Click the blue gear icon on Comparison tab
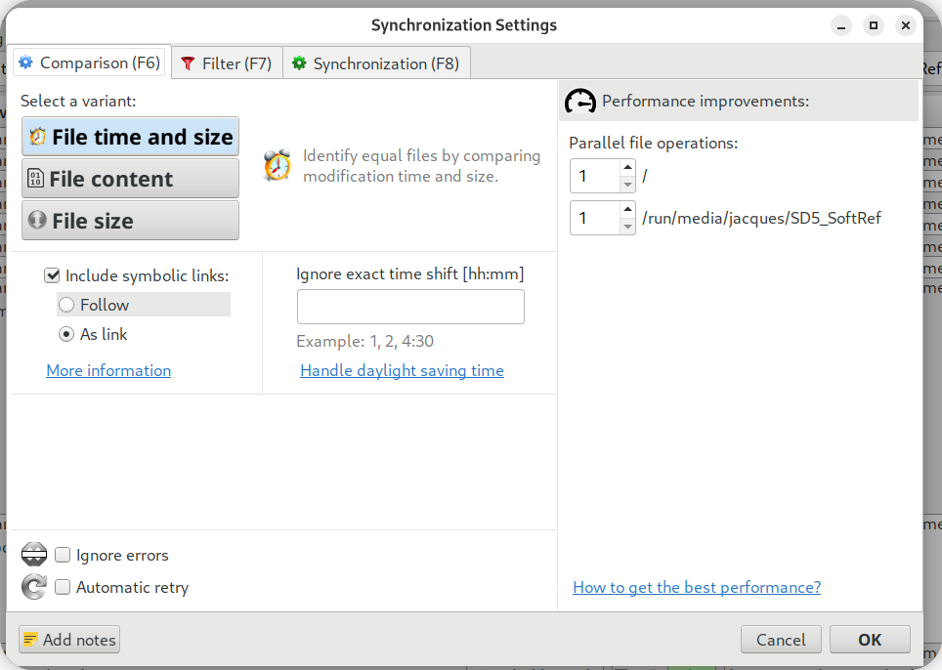 (25, 63)
